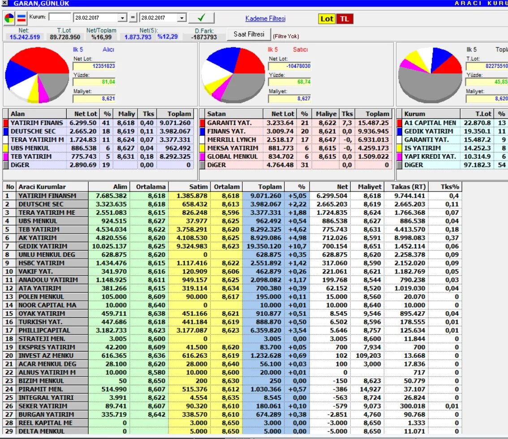Click the buyers pie chart
508x439 pixels.
(x=37, y=74)
